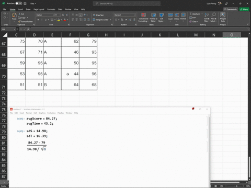Open the Merge & Center dropdown arrow
Viewport: 251px width, 188px height.
pos(110,20)
